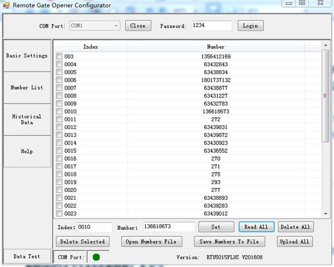This screenshot has height=267, width=334.
Task: Switch to the Number List tab
Action: click(x=27, y=88)
